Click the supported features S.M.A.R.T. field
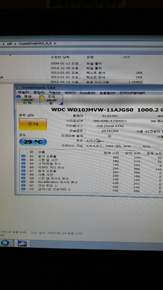Viewport: 163px width, 290px height. click(x=124, y=146)
